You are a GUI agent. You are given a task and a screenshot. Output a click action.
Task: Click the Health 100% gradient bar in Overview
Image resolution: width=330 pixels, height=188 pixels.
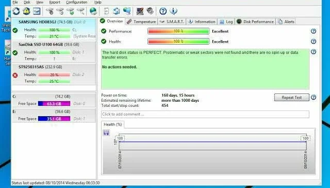click(x=178, y=42)
